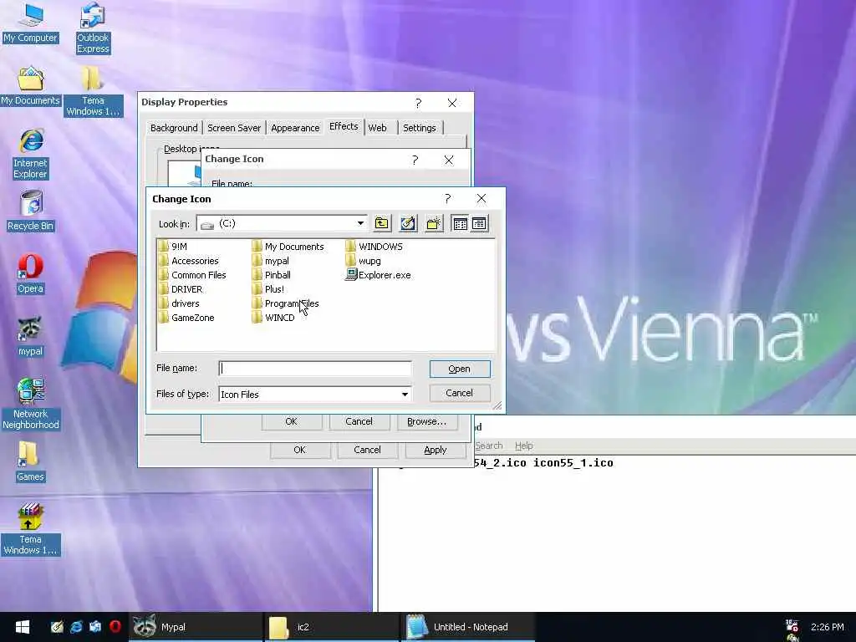Click the help question mark in front dialog
856x642 pixels.
448,199
